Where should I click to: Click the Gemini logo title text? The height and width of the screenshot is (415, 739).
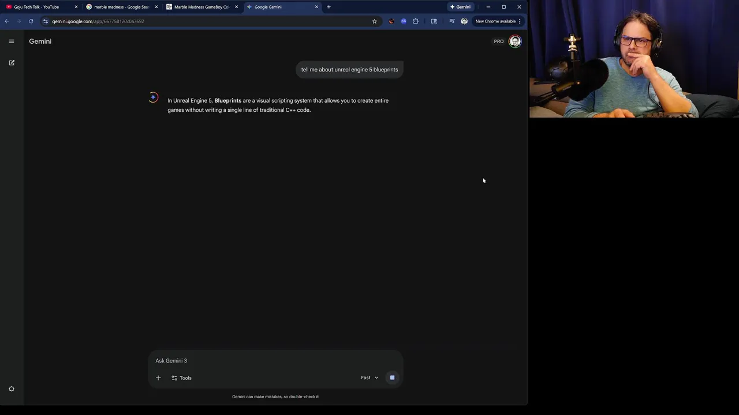[x=40, y=41]
